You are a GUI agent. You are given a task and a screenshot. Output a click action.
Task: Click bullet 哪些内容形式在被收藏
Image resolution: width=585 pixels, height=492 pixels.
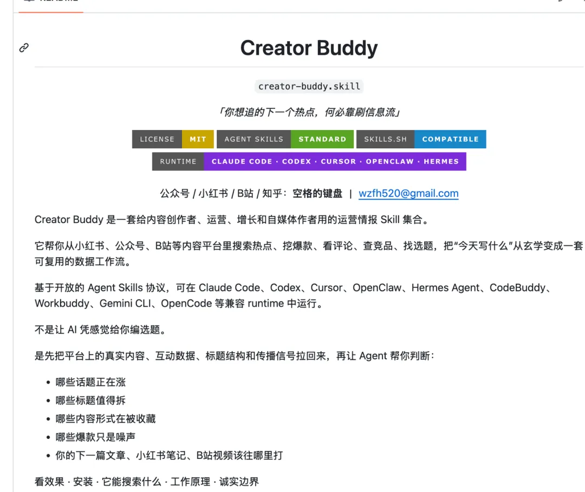coord(106,418)
